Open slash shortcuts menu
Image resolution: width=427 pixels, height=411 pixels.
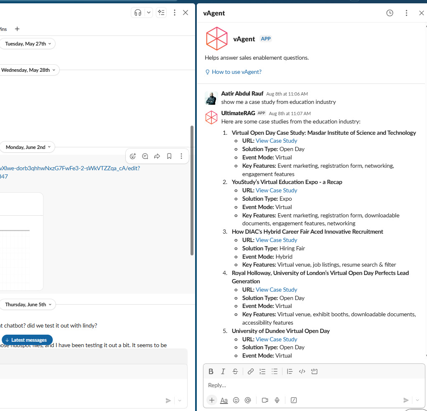tap(294, 400)
